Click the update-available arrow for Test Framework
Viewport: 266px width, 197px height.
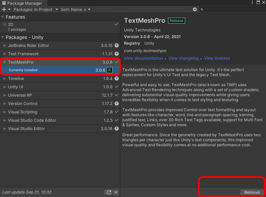(x=117, y=54)
